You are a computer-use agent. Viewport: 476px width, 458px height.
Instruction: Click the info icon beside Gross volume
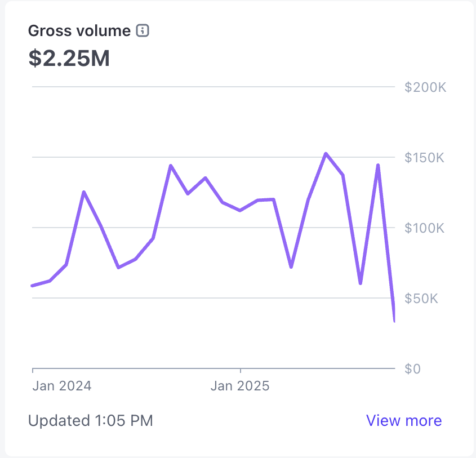(143, 31)
